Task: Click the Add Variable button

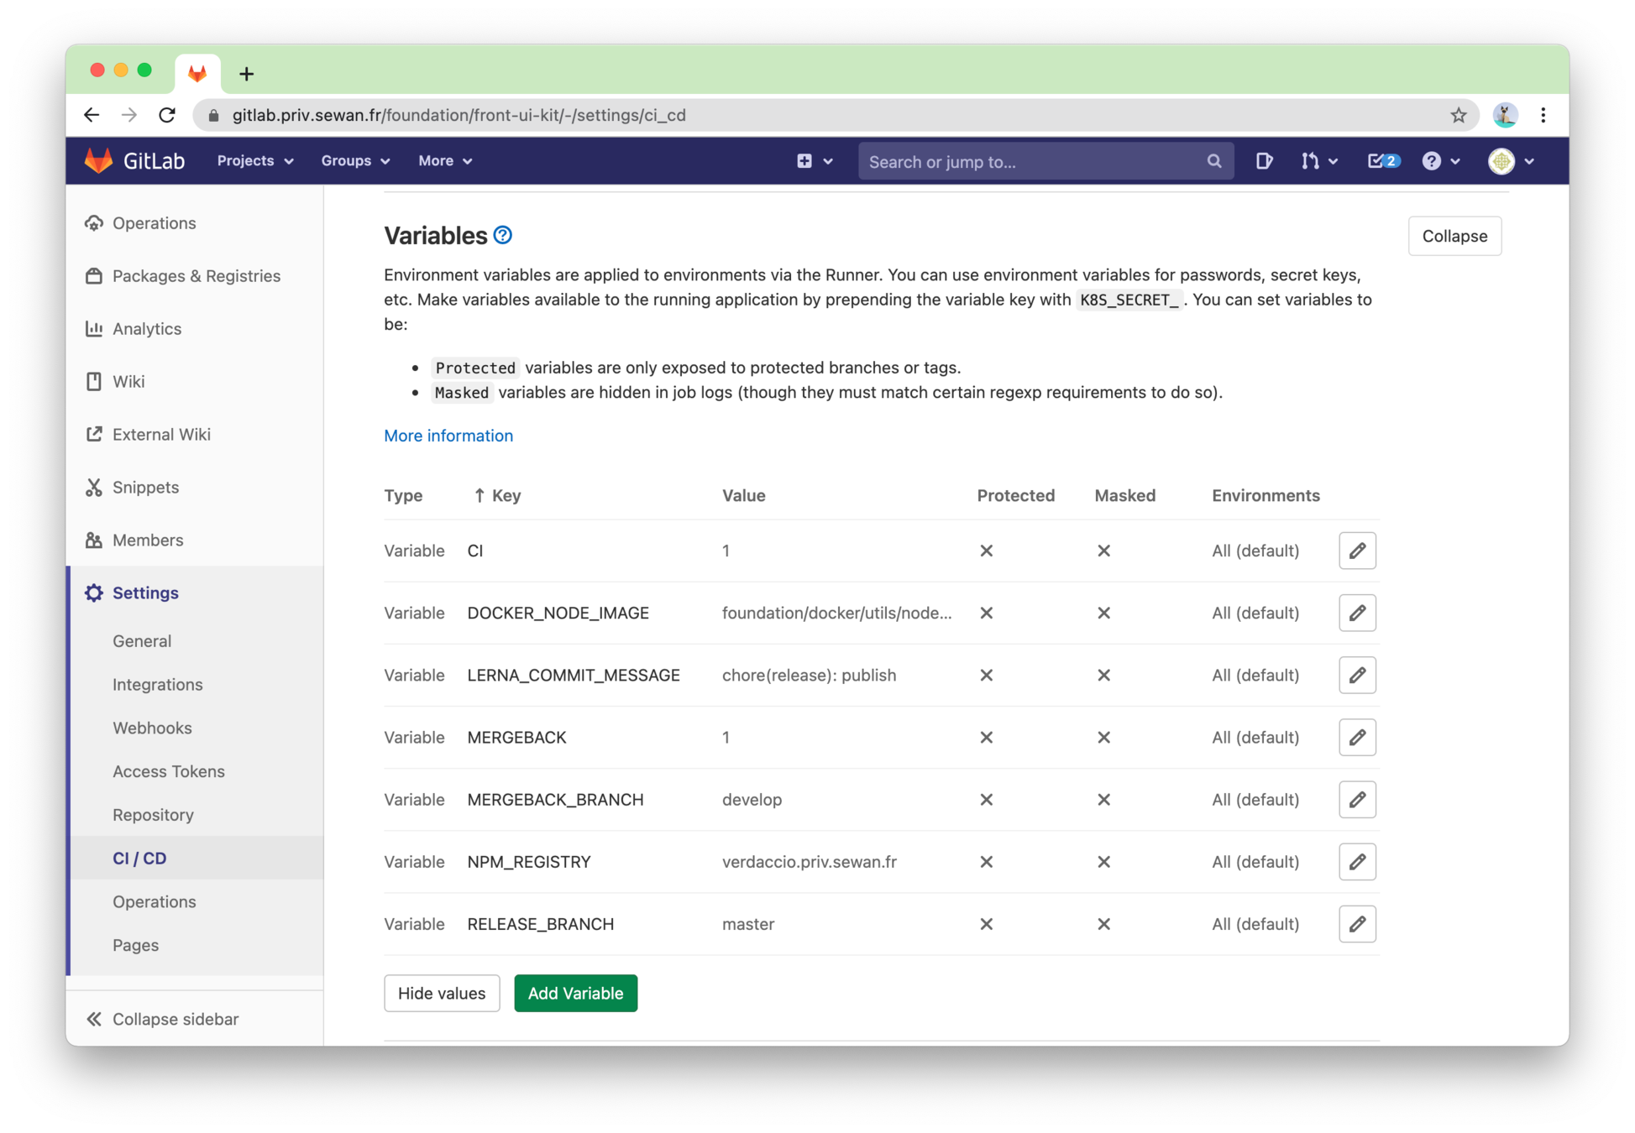Action: pos(575,993)
